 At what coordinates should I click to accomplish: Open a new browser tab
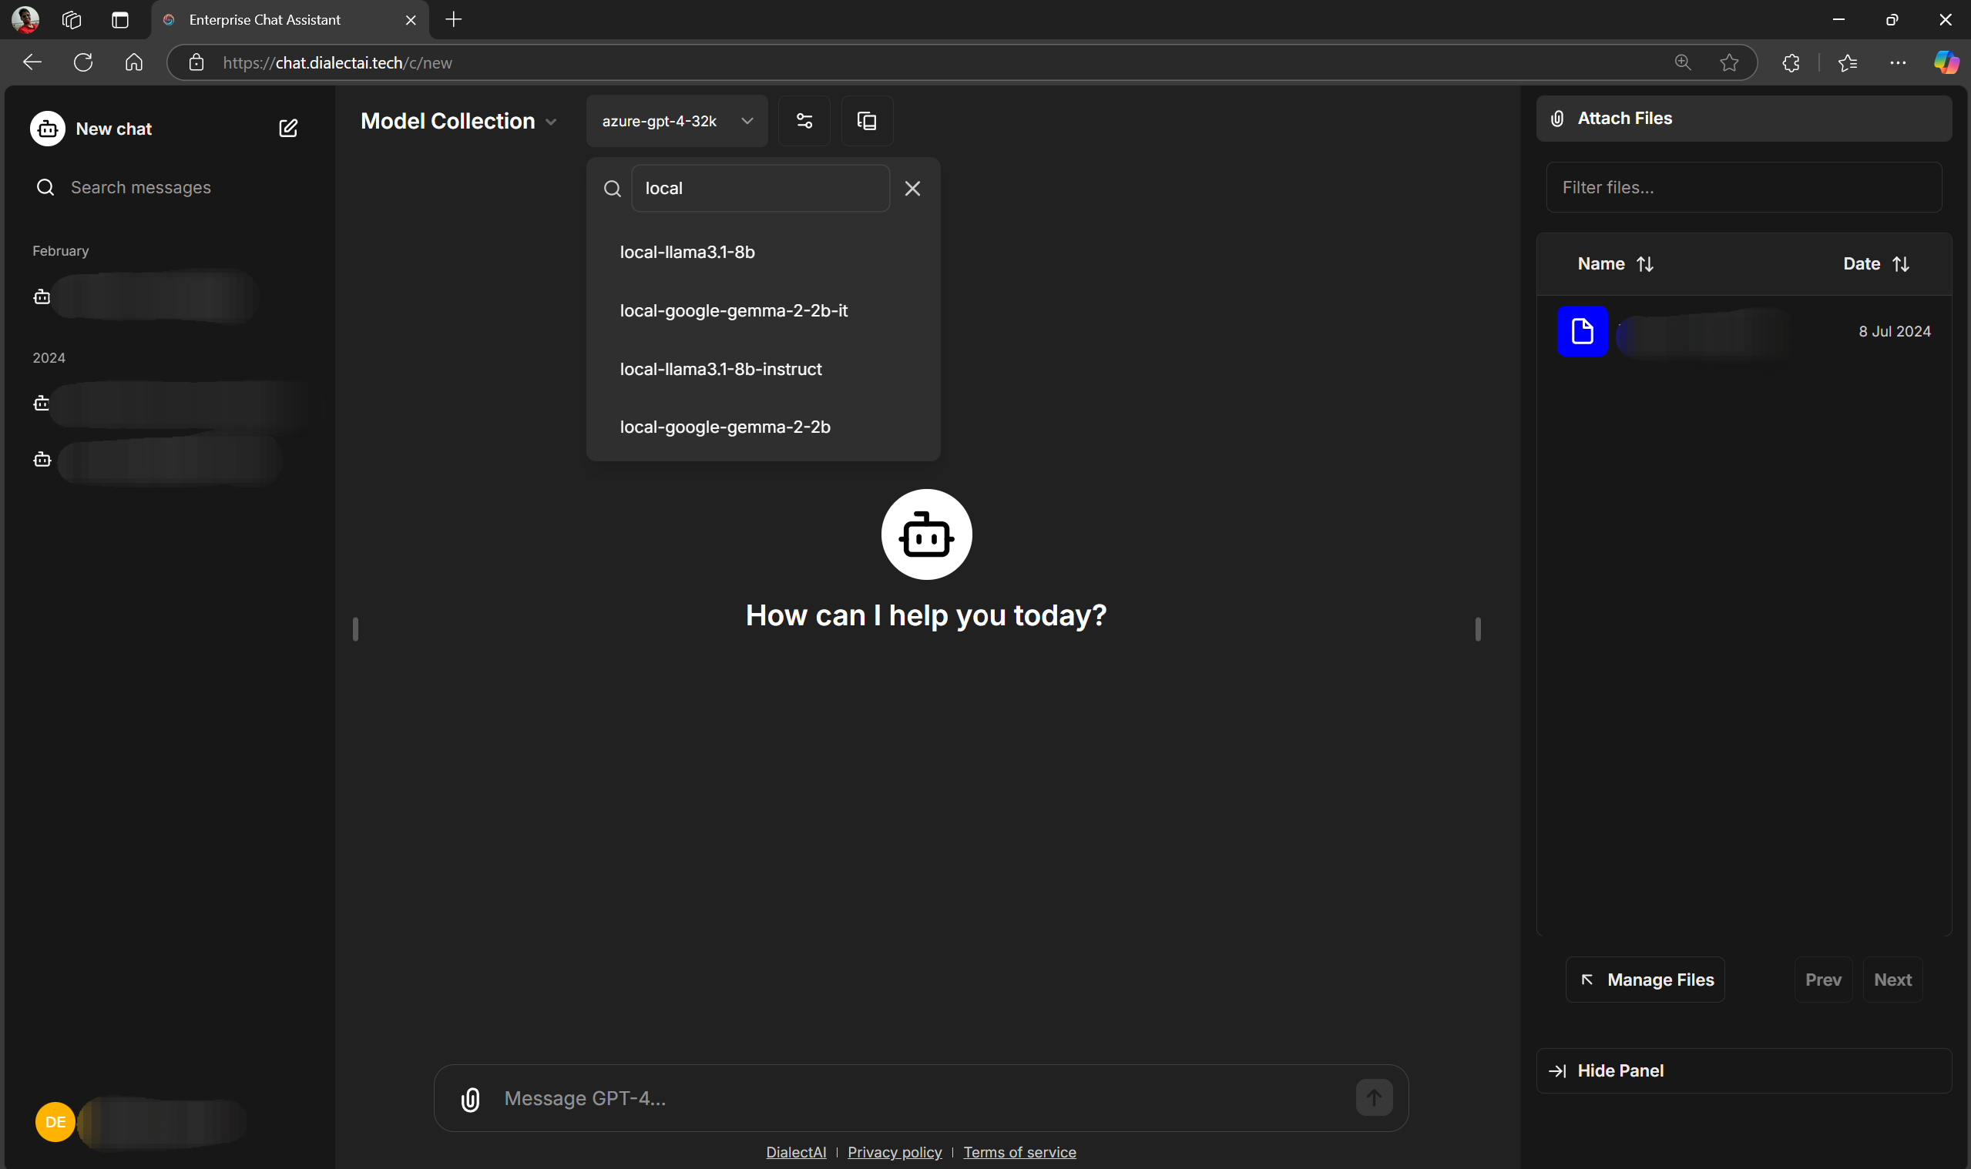pyautogui.click(x=453, y=20)
